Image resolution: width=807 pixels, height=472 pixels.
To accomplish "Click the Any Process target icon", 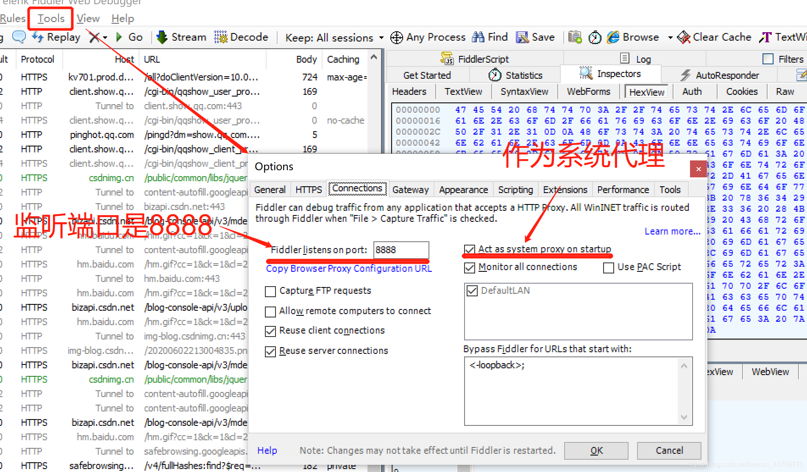I will [396, 38].
